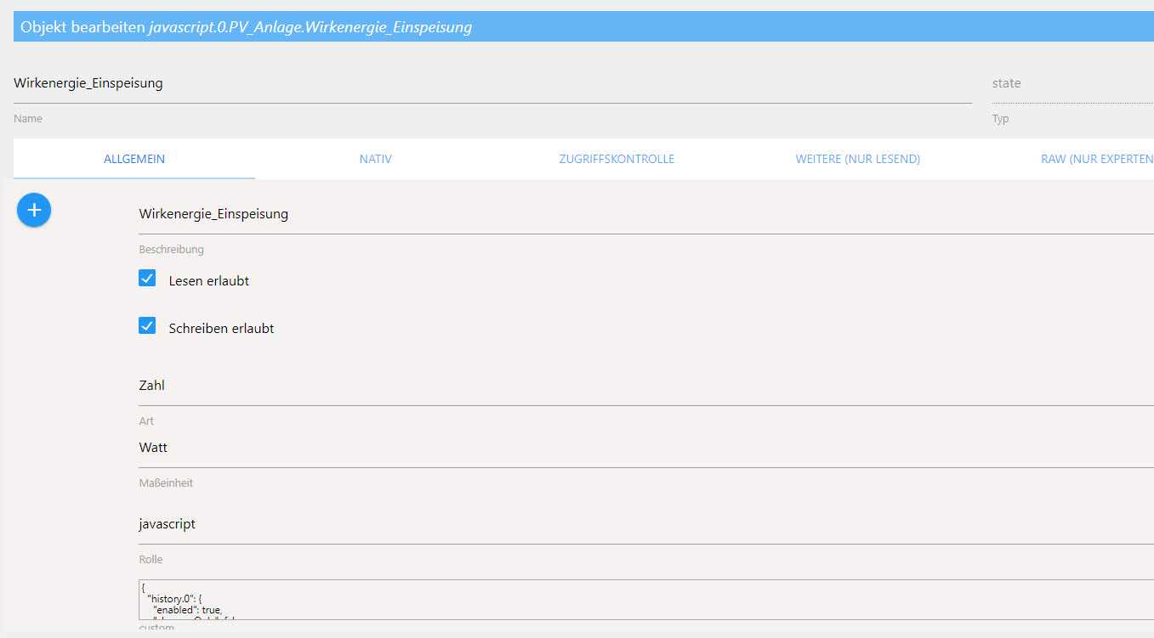Click inside the custom JSON textarea

coord(646,600)
